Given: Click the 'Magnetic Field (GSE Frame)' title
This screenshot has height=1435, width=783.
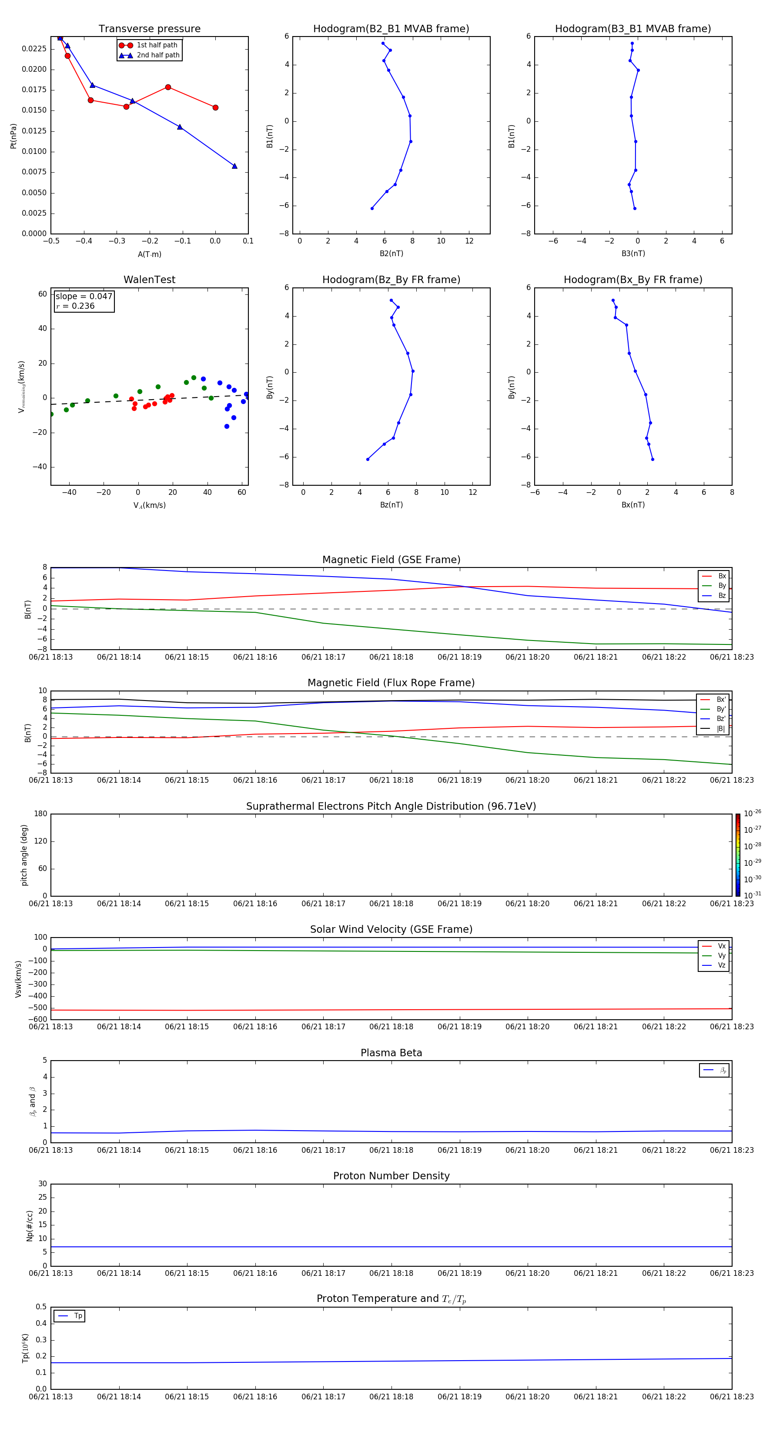Looking at the screenshot, I should 391,560.
